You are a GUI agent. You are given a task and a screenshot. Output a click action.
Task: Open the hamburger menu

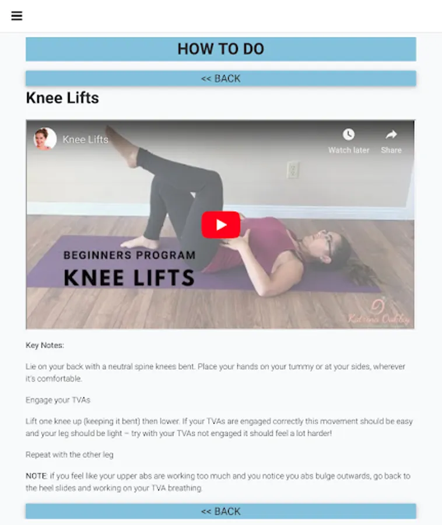(x=17, y=16)
